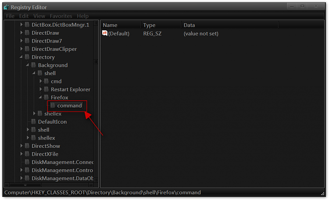Screen dimensions: 329x200
Task: Expand the DiskManagement.DataOb key
Action: click(21, 178)
